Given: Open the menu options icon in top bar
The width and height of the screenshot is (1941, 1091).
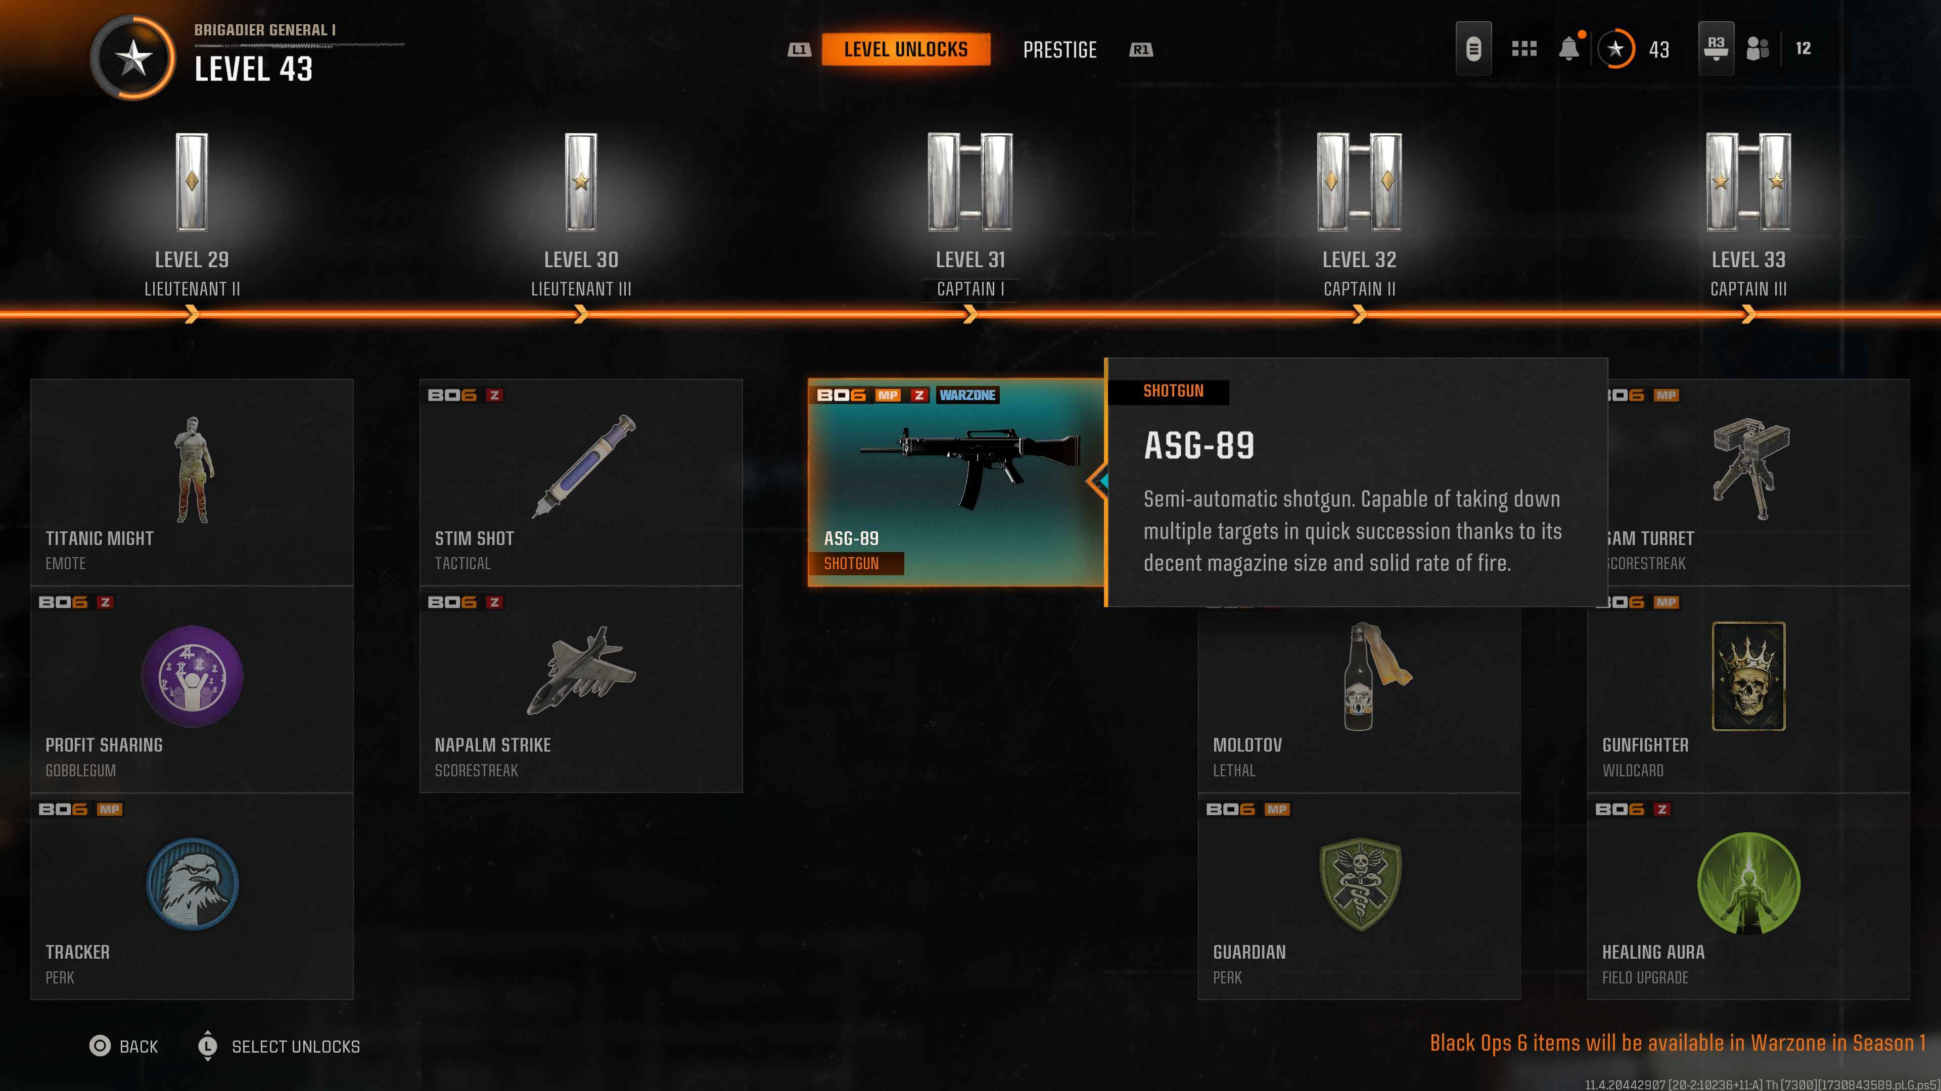Looking at the screenshot, I should tap(1474, 49).
